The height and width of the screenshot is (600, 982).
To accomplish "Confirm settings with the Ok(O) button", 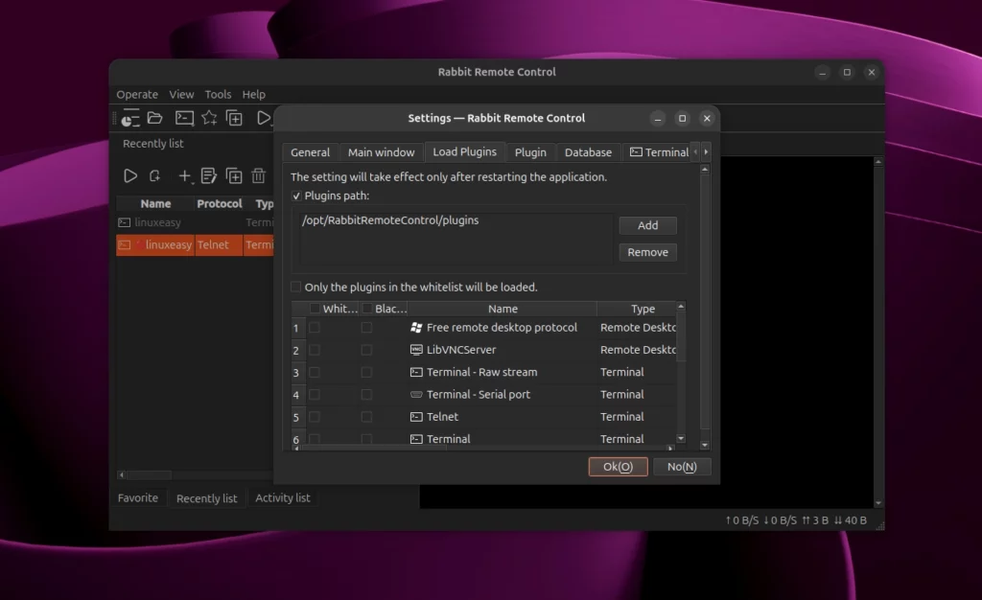I will click(619, 467).
